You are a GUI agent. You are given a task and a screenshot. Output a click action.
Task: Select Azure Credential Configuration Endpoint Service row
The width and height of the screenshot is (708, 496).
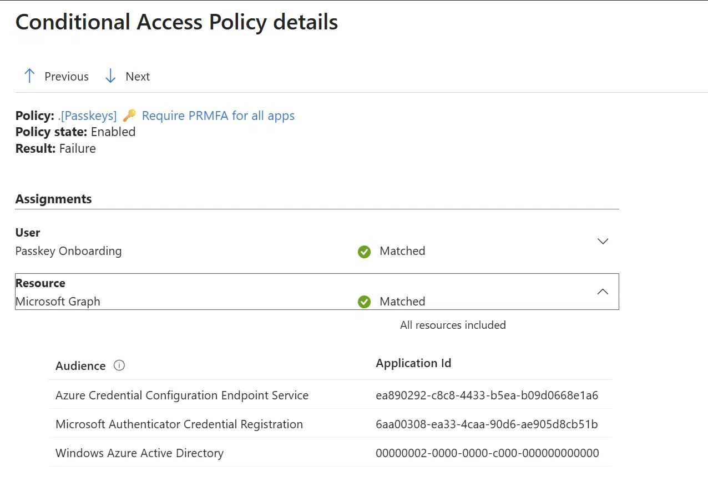pos(330,395)
